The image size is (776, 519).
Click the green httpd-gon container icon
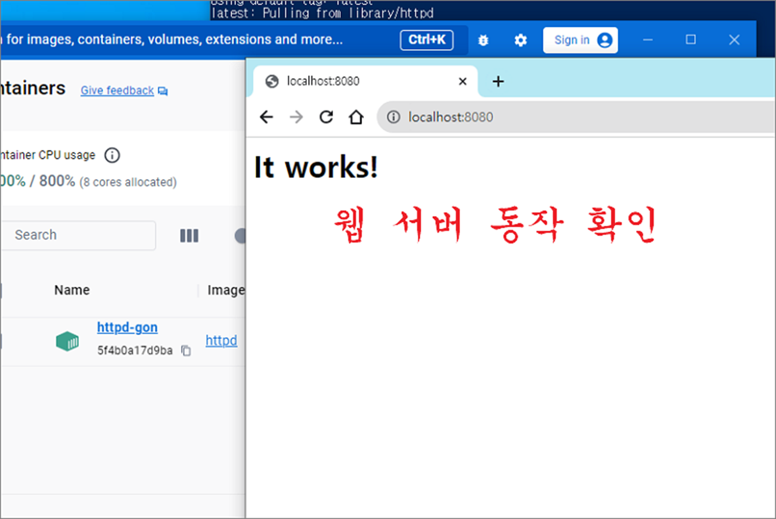67,342
